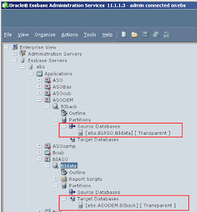Image resolution: width=197 pixels, height=212 pixels.
Task: Click the Bcub application icon
Action: pos(48,153)
